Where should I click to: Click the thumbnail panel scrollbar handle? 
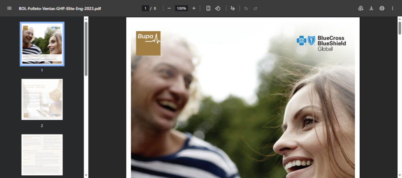(x=86, y=49)
